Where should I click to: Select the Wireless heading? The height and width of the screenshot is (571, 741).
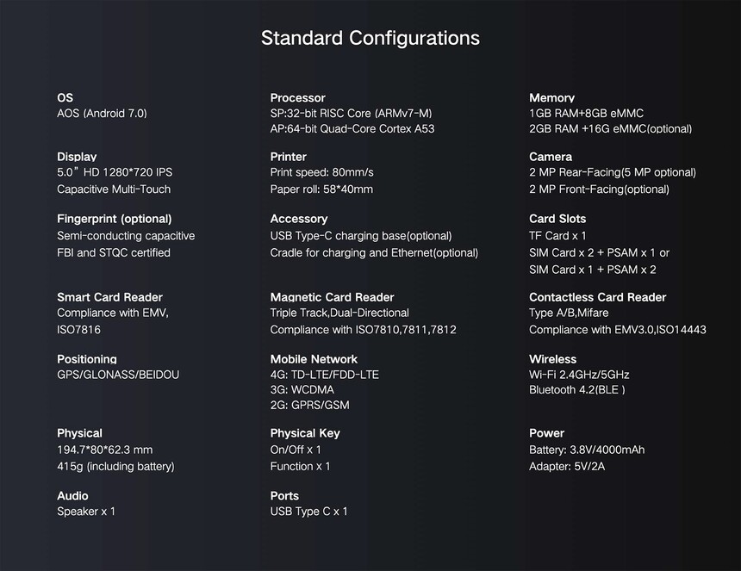tap(552, 359)
